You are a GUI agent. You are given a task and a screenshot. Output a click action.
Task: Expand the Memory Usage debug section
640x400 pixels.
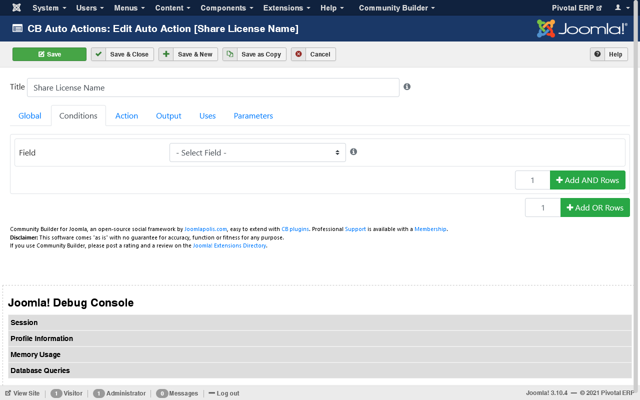click(320, 354)
